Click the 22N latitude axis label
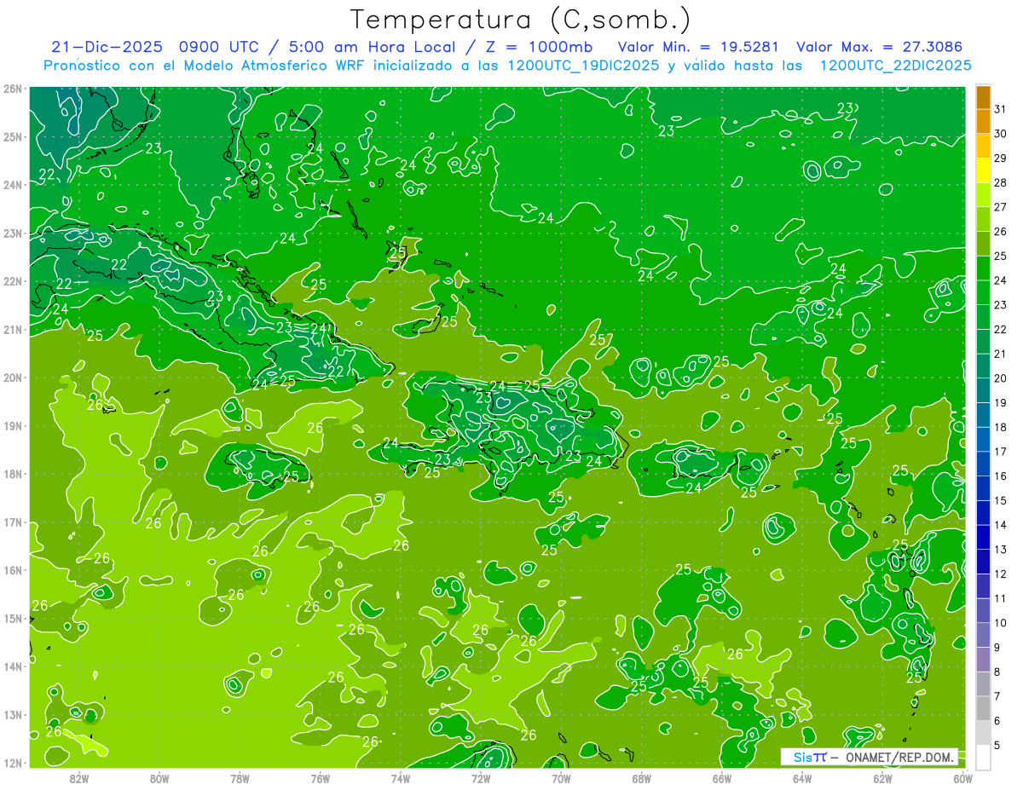Image resolution: width=1023 pixels, height=790 pixels. (13, 281)
